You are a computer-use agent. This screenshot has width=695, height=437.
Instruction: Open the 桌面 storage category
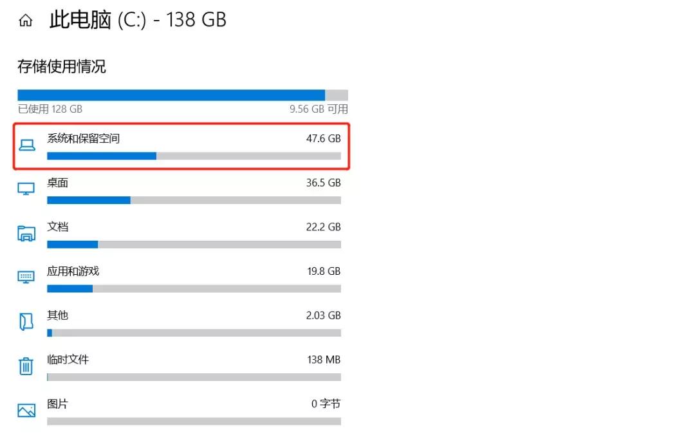(58, 183)
